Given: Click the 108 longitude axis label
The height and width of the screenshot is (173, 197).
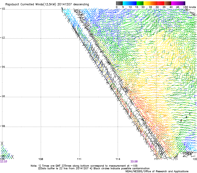Looking at the screenshot, I should (41, 159).
